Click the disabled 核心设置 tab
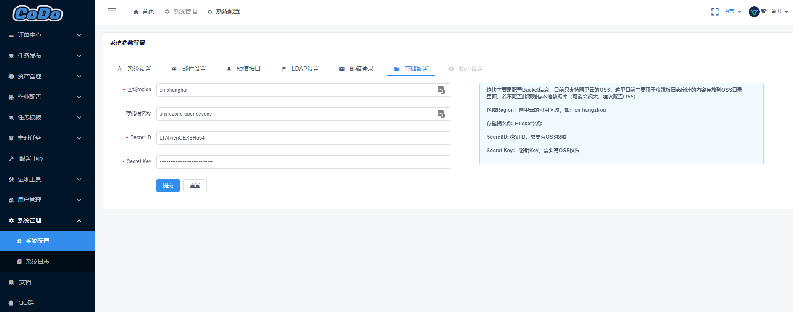Image resolution: width=793 pixels, height=312 pixels. [466, 69]
